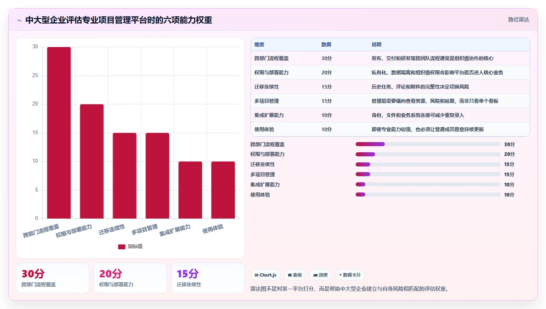Screen dimensions: 546x309
Task: Click 迁移连续性 cell in the table
Action: (x=267, y=87)
